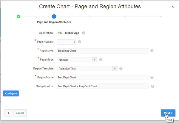Open the Page Mode dropdown
The image size is (179, 123).
pos(77,60)
